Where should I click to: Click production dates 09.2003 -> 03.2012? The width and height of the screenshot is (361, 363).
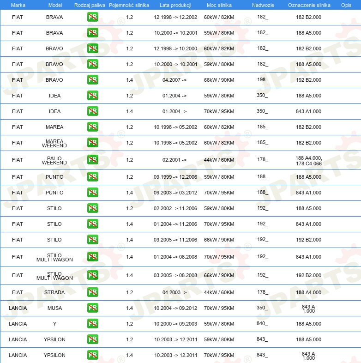click(x=175, y=193)
